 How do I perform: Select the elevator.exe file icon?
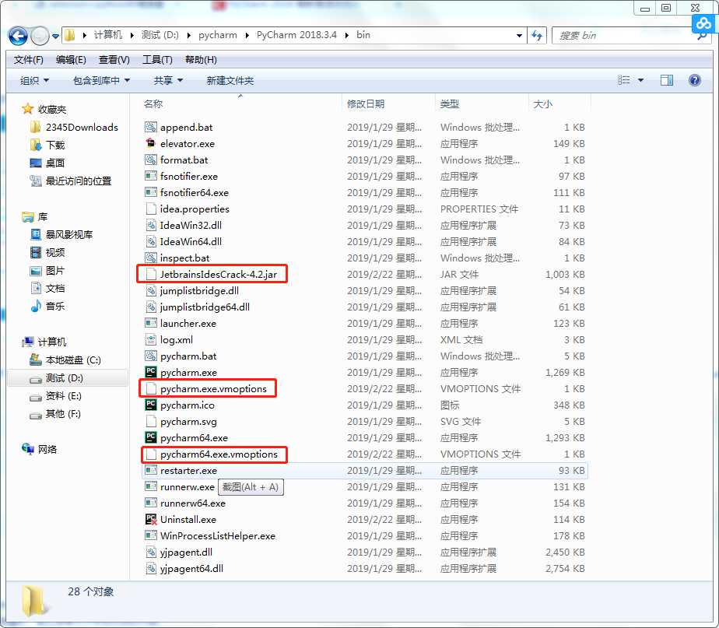tap(150, 143)
